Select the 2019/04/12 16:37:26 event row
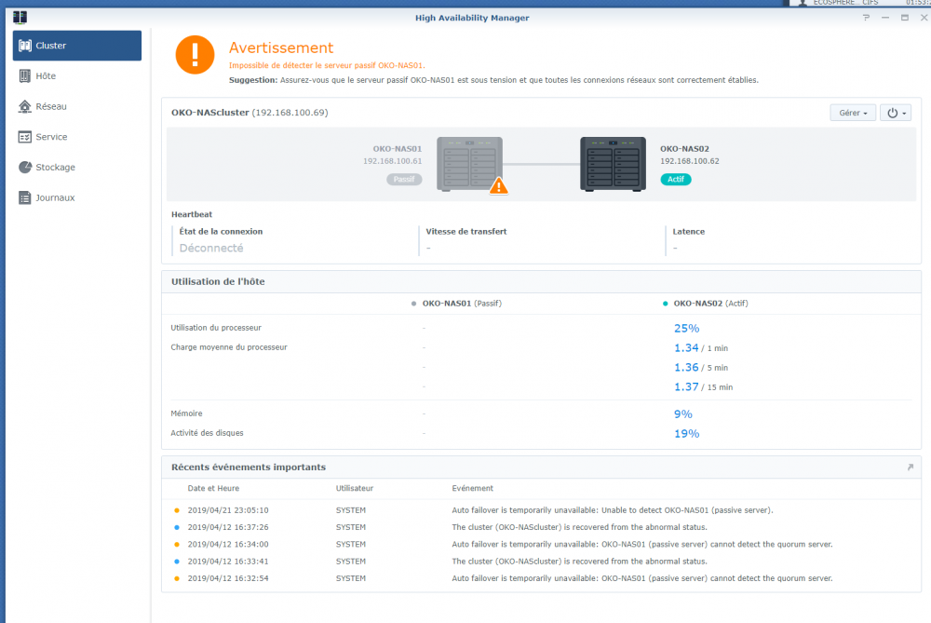The height and width of the screenshot is (623, 931). tap(542, 527)
